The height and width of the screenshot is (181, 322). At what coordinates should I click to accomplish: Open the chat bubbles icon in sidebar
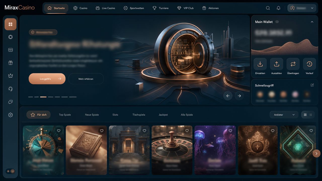[x=11, y=102]
